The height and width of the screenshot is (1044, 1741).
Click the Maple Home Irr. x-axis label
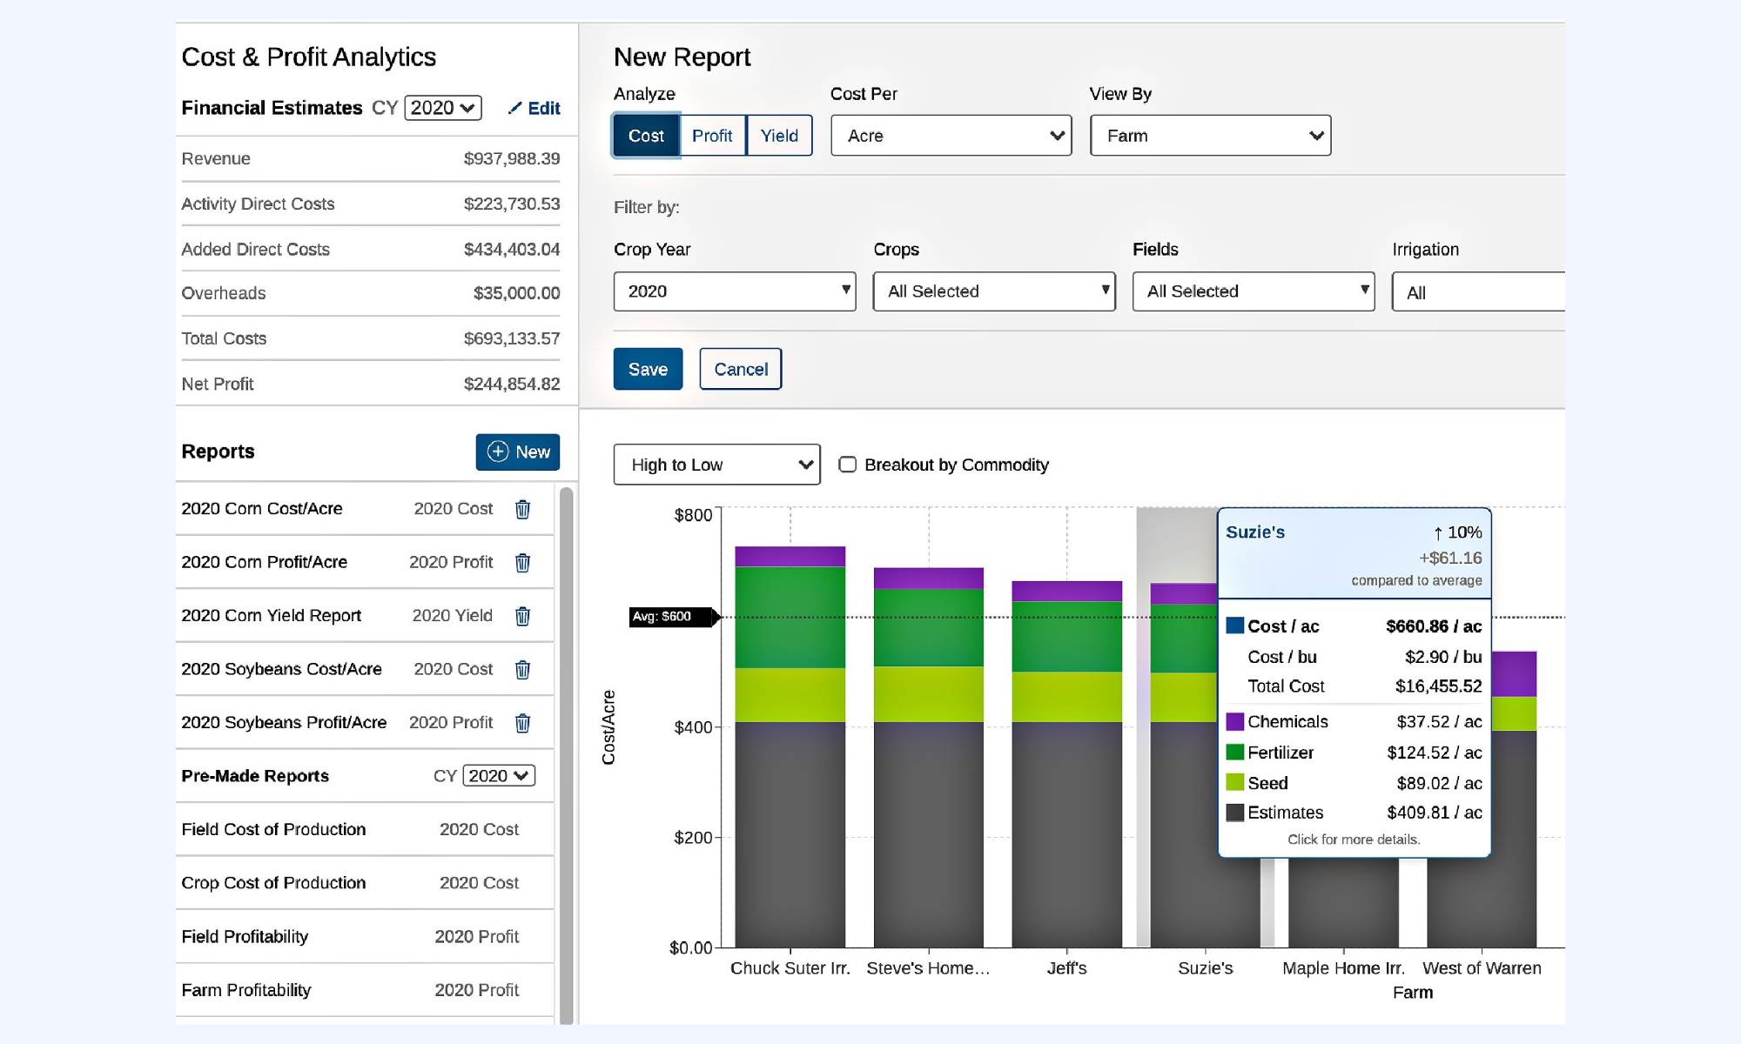point(1343,968)
